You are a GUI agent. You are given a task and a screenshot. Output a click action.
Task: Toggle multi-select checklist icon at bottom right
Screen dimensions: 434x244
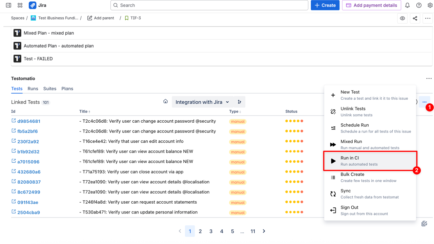(424, 224)
